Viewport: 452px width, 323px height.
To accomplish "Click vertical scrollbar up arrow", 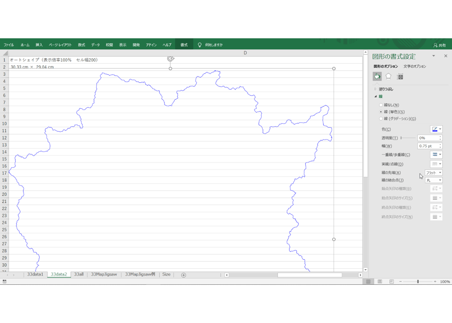I will [365, 52].
